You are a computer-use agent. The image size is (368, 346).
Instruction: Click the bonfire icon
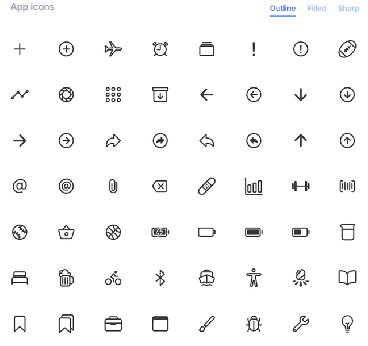click(x=301, y=278)
